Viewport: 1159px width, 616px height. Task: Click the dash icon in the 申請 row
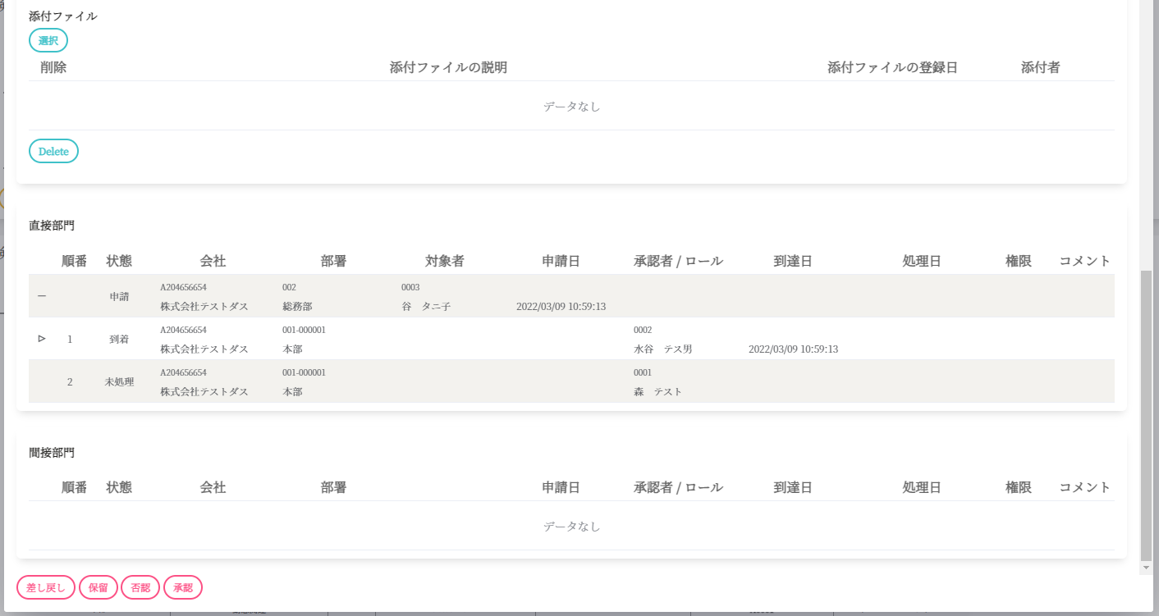[42, 296]
